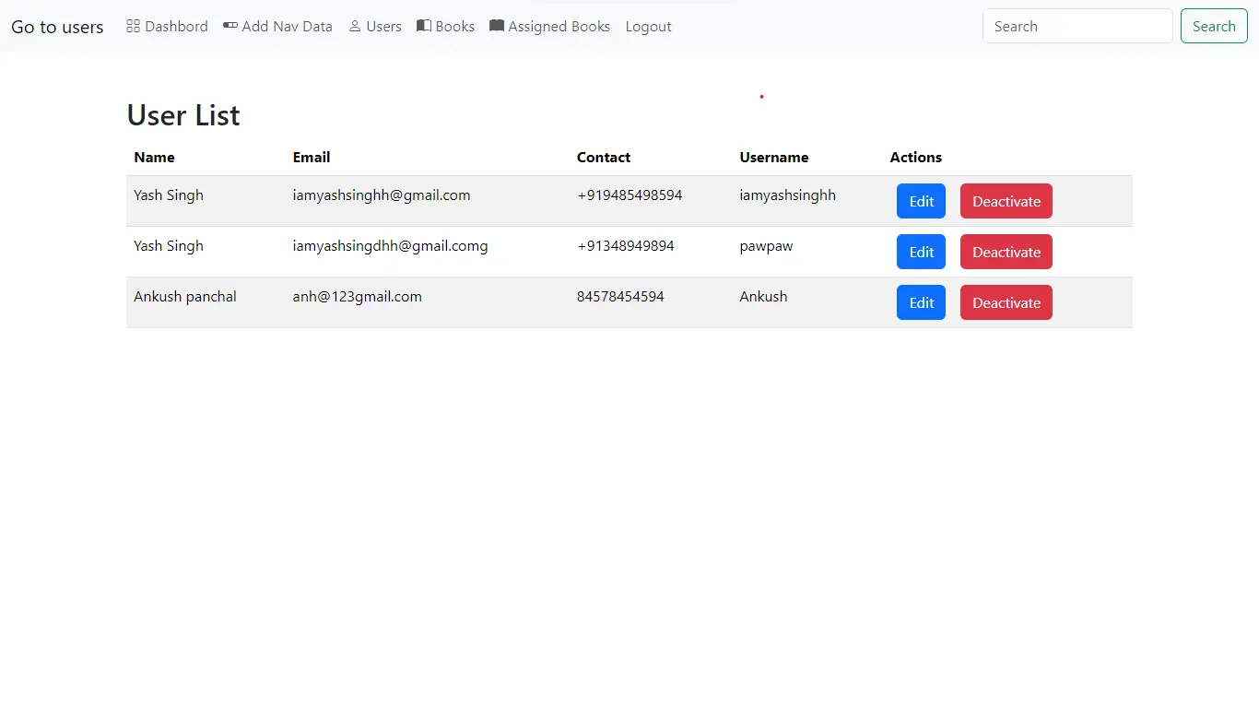Select the Books text link in navbar
Screen dimensions: 1259x708
454,27
